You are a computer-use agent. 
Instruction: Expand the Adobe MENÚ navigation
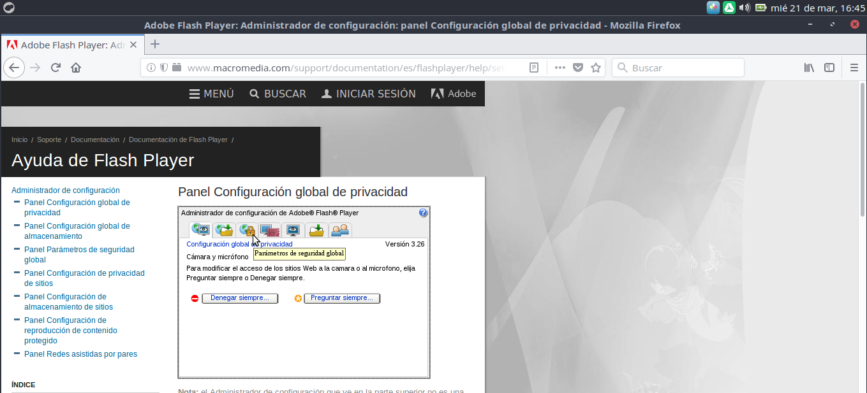tap(212, 94)
